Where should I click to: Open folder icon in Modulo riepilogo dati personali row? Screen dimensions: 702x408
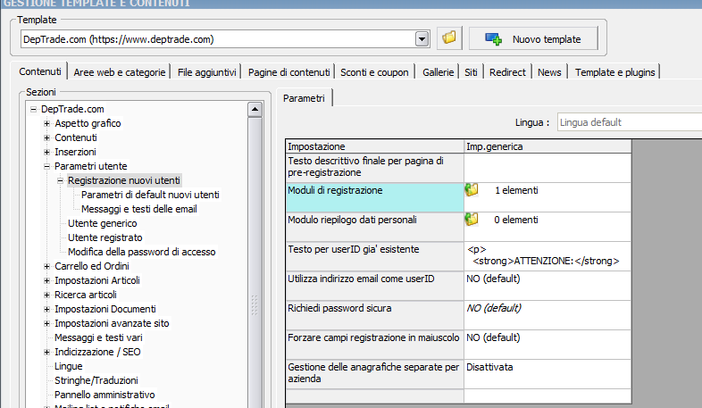tap(472, 220)
